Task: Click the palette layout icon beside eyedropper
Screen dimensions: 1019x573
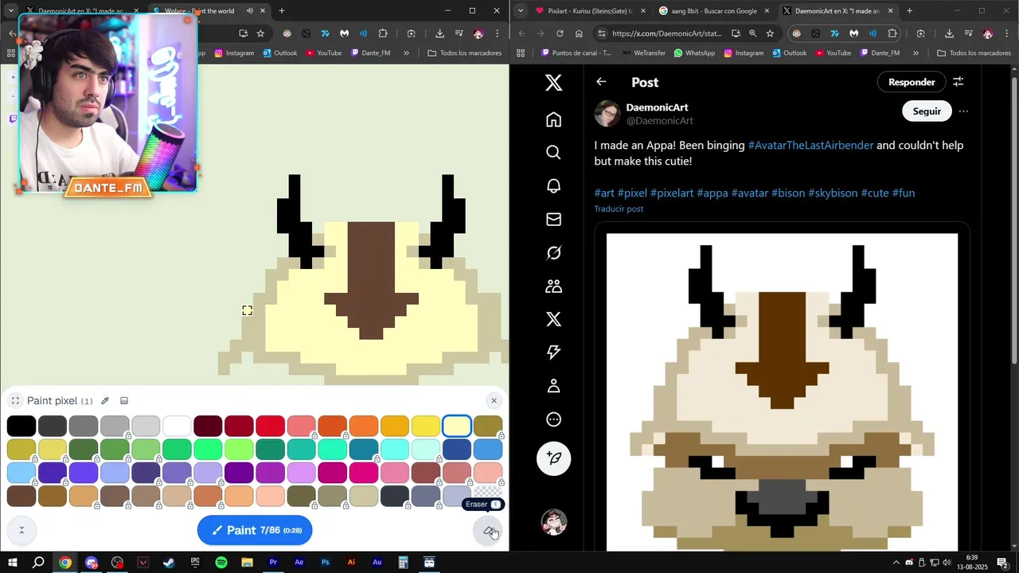Action: click(124, 401)
